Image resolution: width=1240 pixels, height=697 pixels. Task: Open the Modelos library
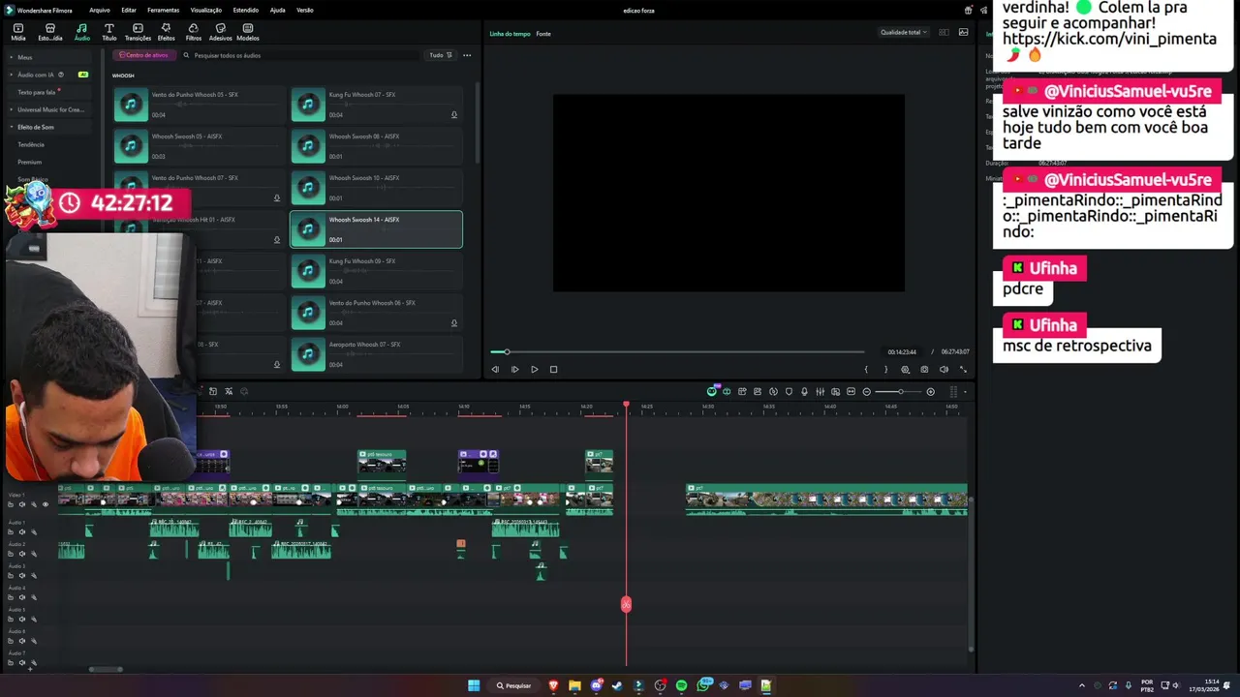coord(248,32)
